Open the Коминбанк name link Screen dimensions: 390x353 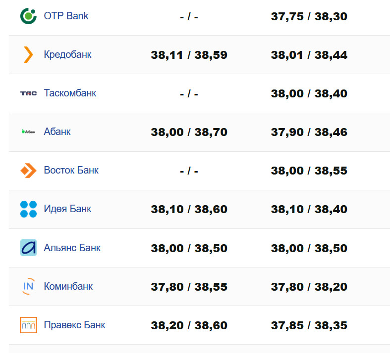[x=68, y=286]
